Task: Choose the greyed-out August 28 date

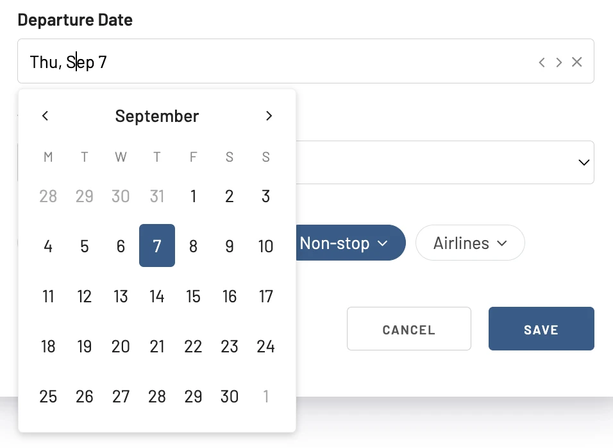Action: (48, 196)
